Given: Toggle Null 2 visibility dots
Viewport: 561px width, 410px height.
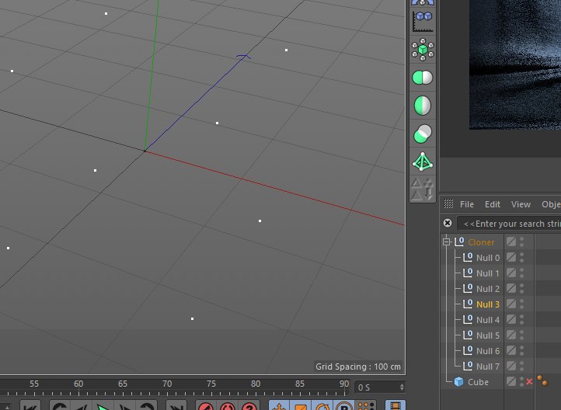Looking at the screenshot, I should 521,288.
